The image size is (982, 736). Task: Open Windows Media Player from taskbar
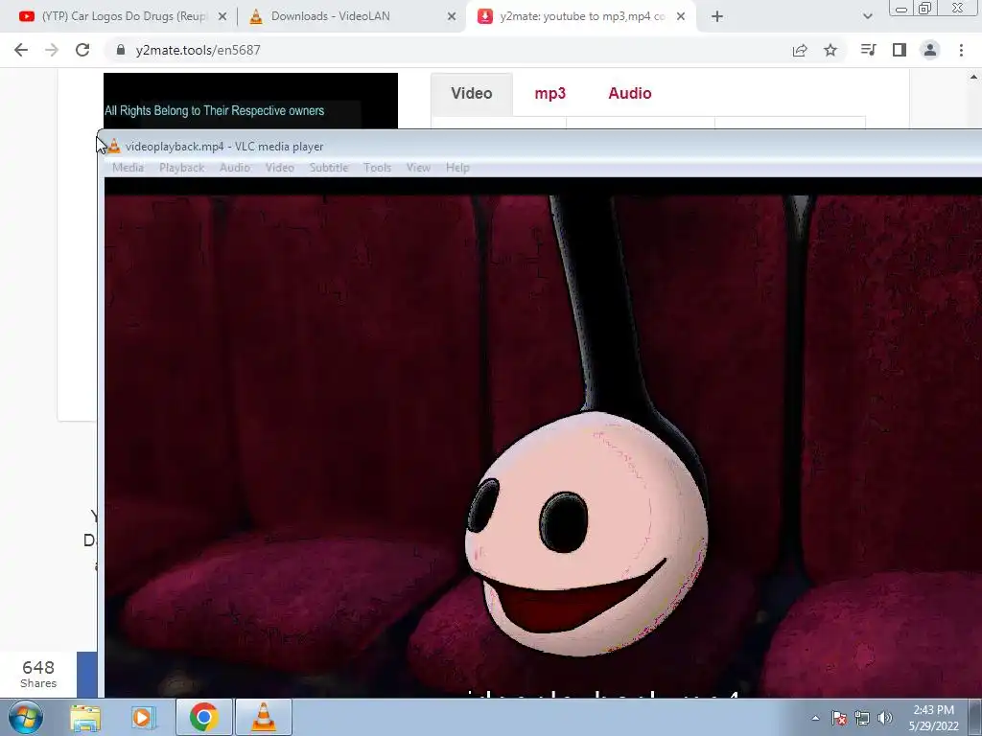click(144, 717)
